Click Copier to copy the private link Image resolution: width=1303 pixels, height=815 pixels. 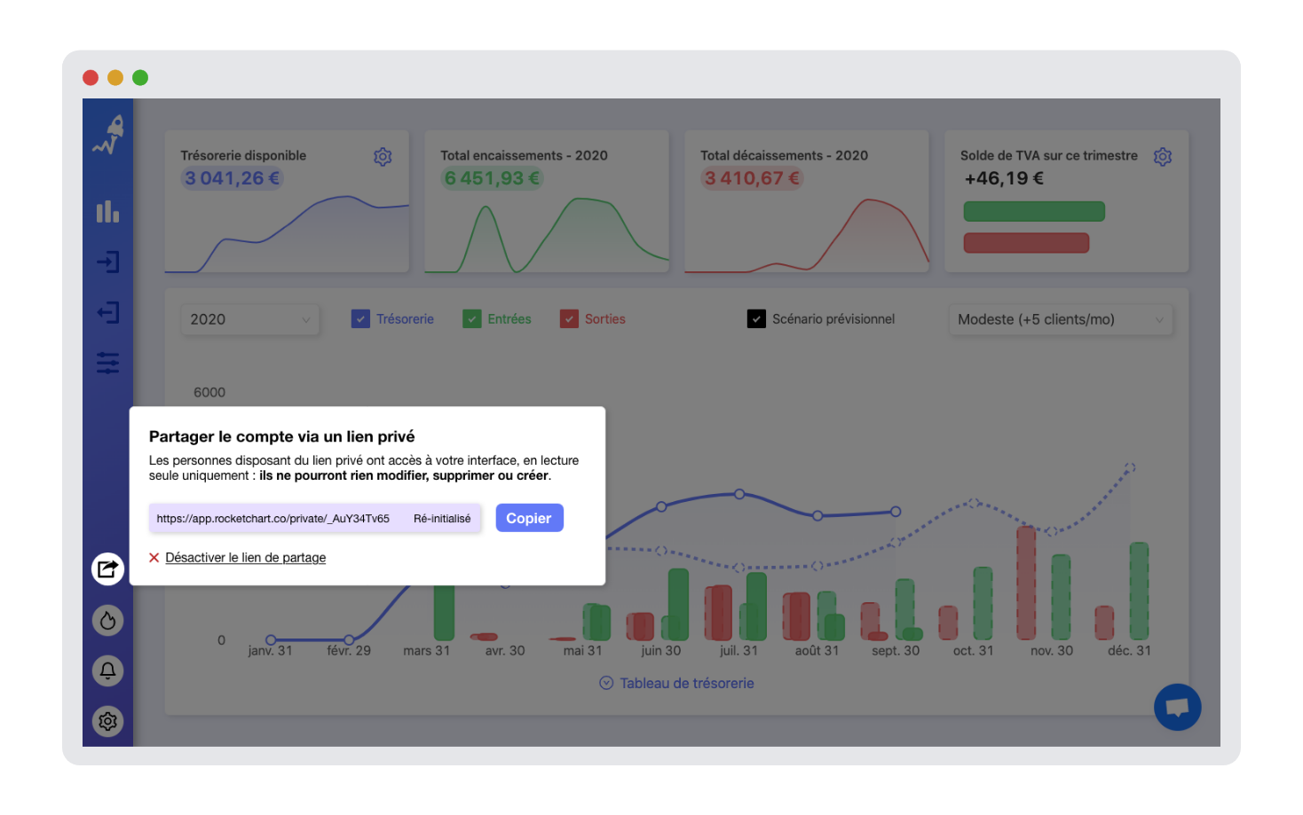(529, 518)
